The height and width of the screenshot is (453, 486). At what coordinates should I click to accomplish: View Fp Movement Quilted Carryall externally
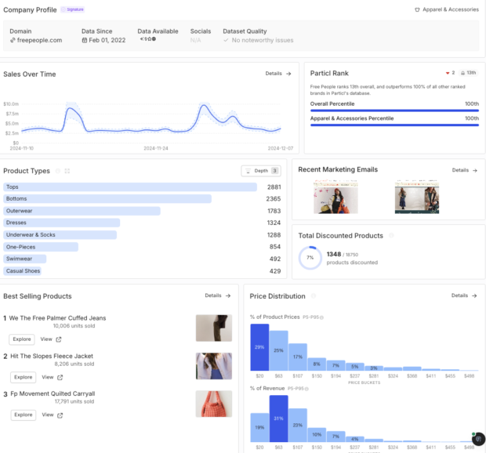tap(53, 415)
